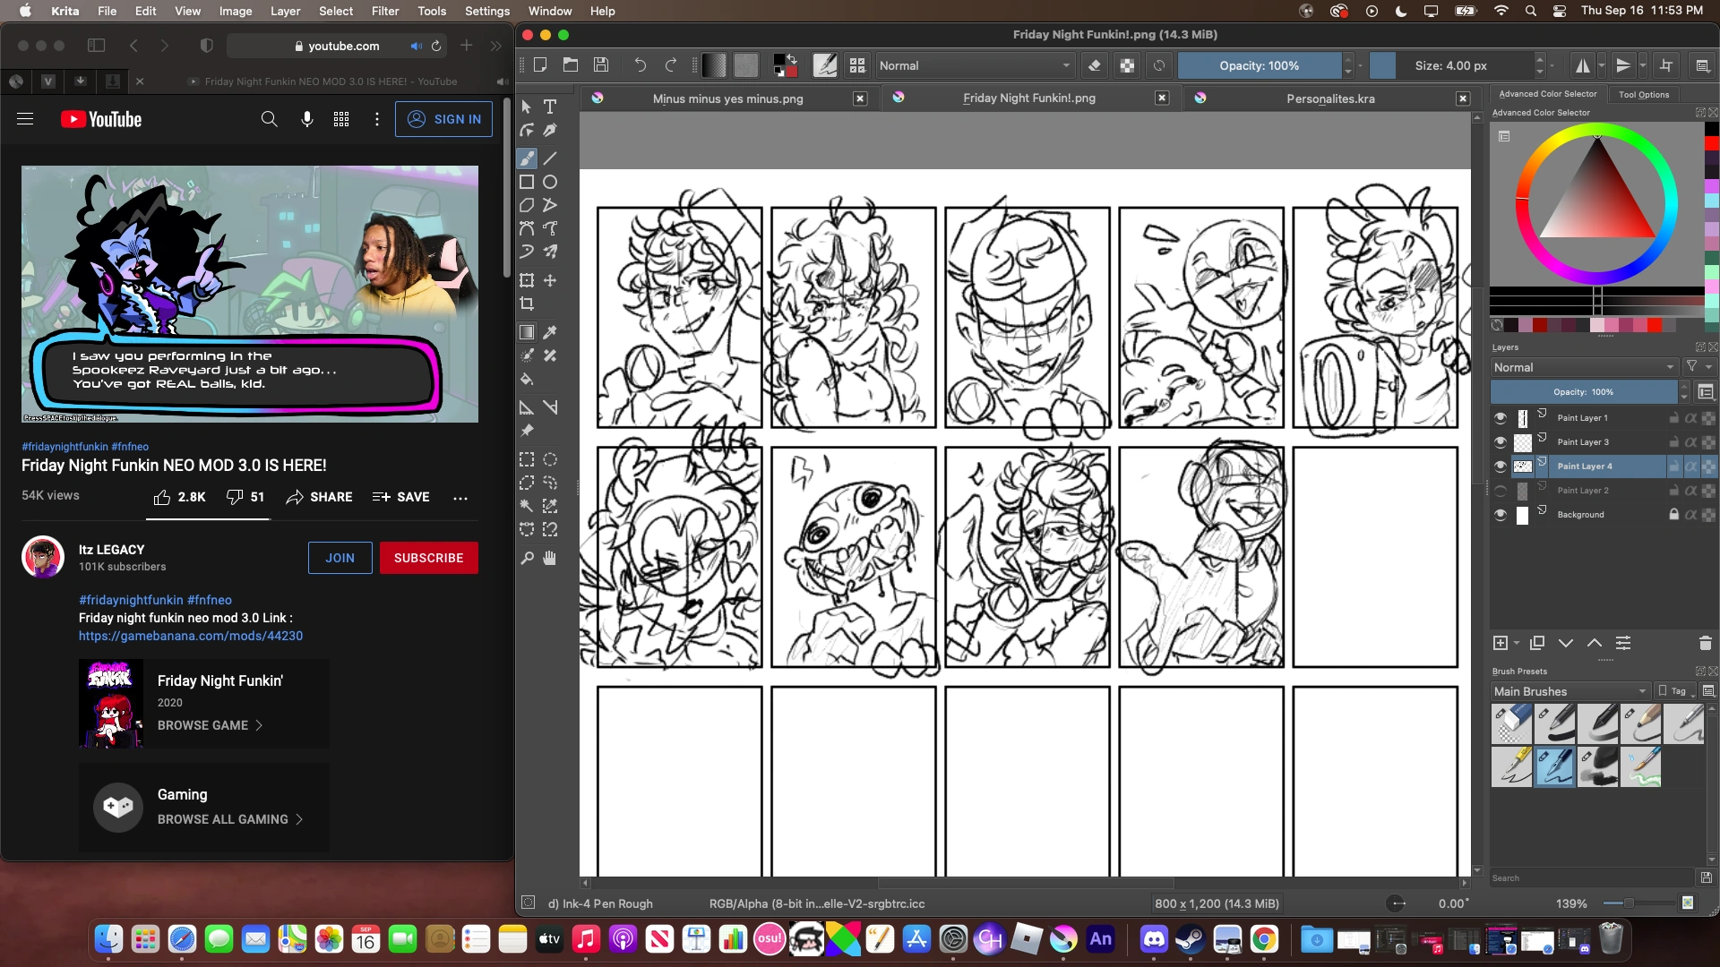Select the Ellipse shape tool

tap(550, 182)
